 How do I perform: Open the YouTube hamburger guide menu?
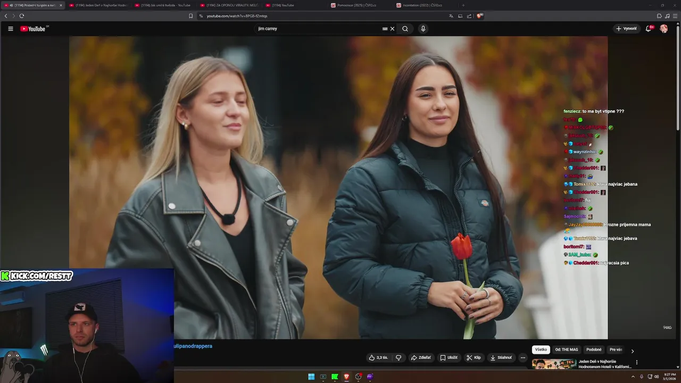[10, 29]
